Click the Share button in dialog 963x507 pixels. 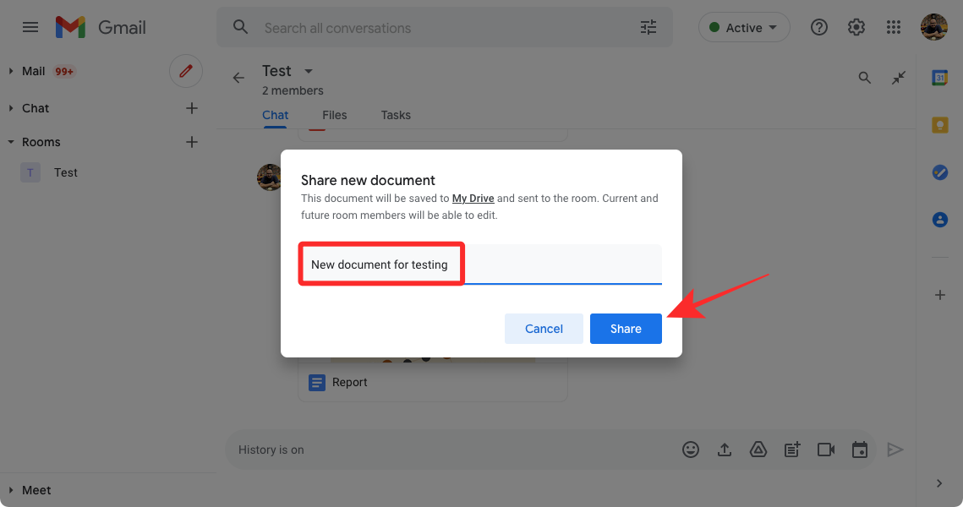click(626, 329)
